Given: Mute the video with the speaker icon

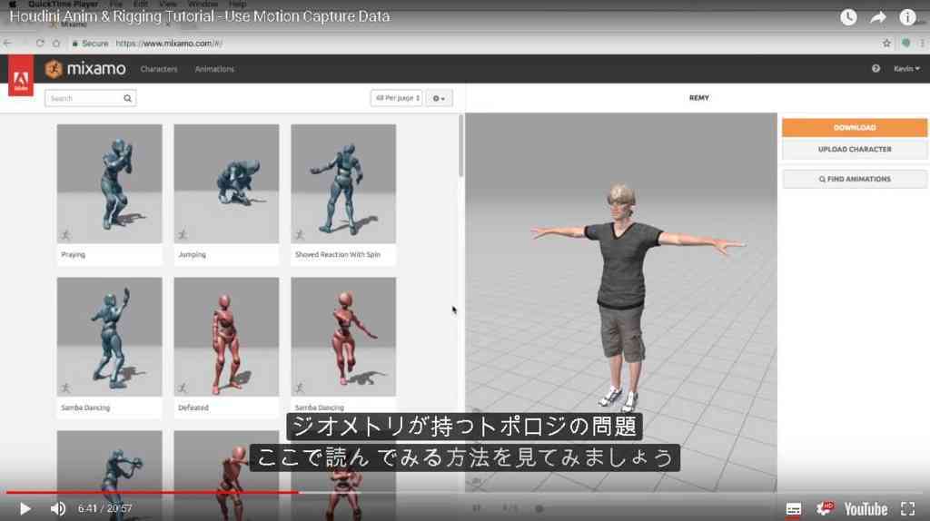Looking at the screenshot, I should pos(57,508).
